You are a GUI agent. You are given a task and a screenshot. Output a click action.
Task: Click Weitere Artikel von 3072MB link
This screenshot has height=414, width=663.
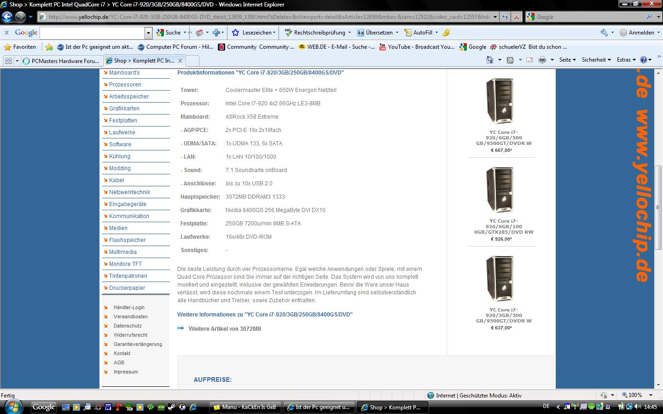(225, 329)
